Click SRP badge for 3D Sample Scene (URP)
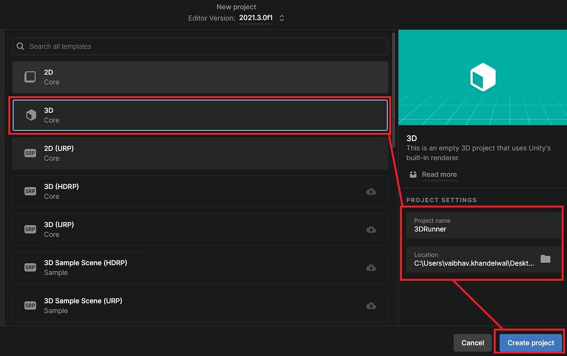This screenshot has width=567, height=356. click(x=30, y=306)
